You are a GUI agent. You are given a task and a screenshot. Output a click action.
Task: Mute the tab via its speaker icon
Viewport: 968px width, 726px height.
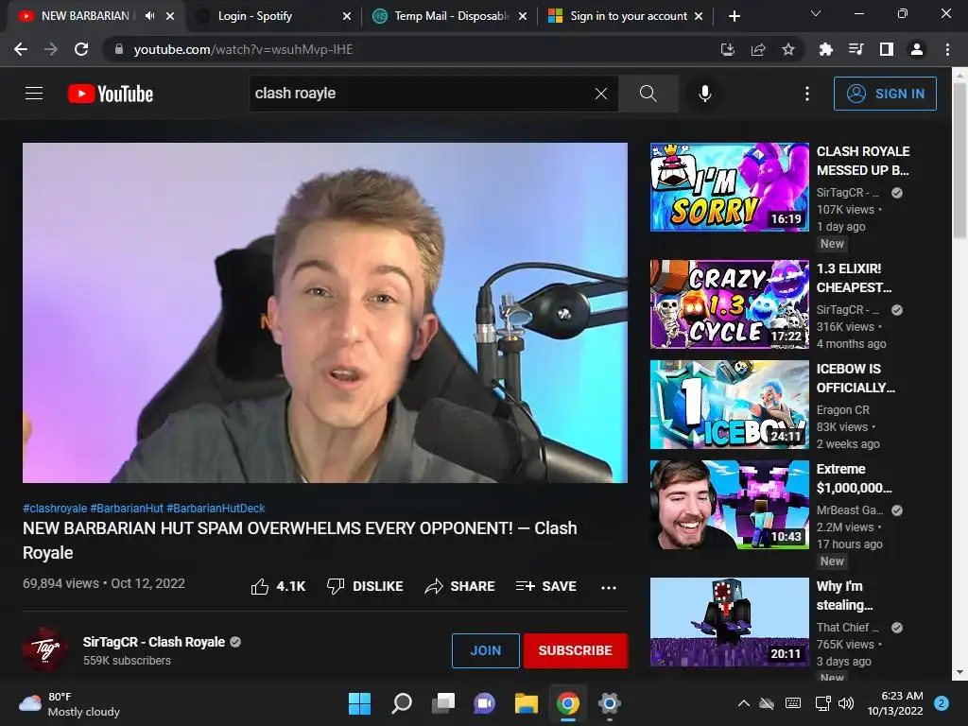(x=149, y=16)
